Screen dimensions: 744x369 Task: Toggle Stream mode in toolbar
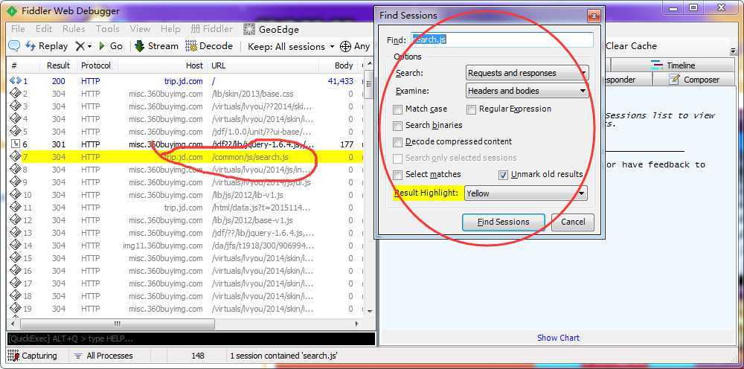tap(157, 46)
